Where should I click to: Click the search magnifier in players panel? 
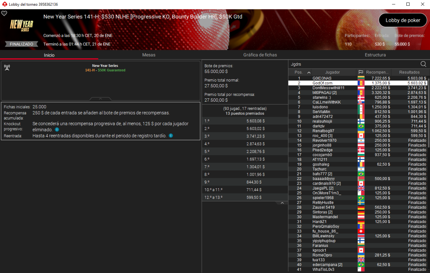[423, 64]
